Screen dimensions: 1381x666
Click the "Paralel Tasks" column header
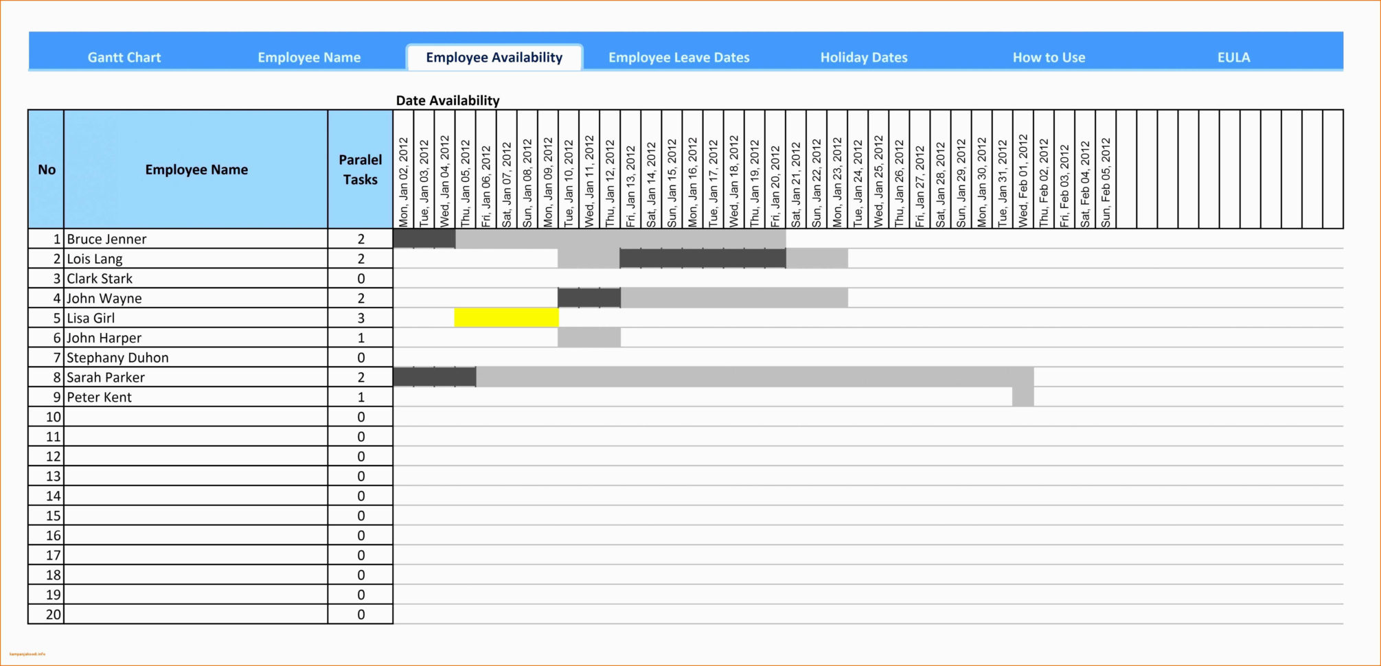click(x=361, y=170)
